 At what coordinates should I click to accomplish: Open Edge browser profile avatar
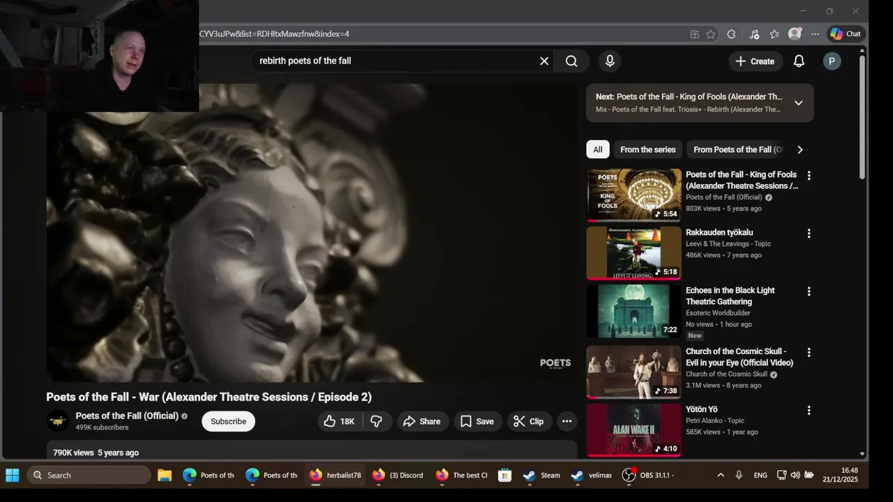click(x=795, y=33)
